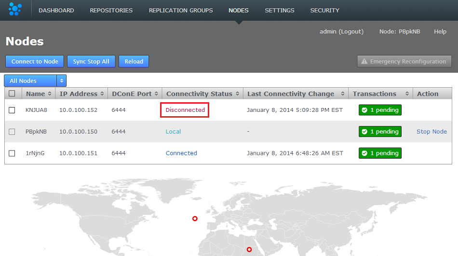Viewport: 458px width, 256px height.
Task: Click the red node marker in the Atlantic
Action: (x=195, y=218)
